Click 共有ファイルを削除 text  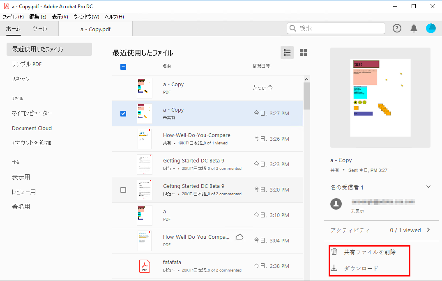coord(370,252)
